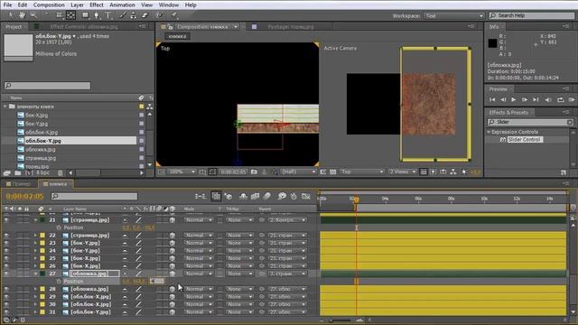Click Brainstorm icon in timeline

click(x=282, y=197)
